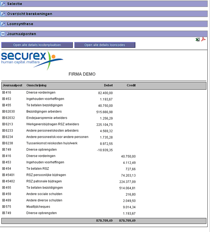Click credit amount 216,80

[130, 195]
